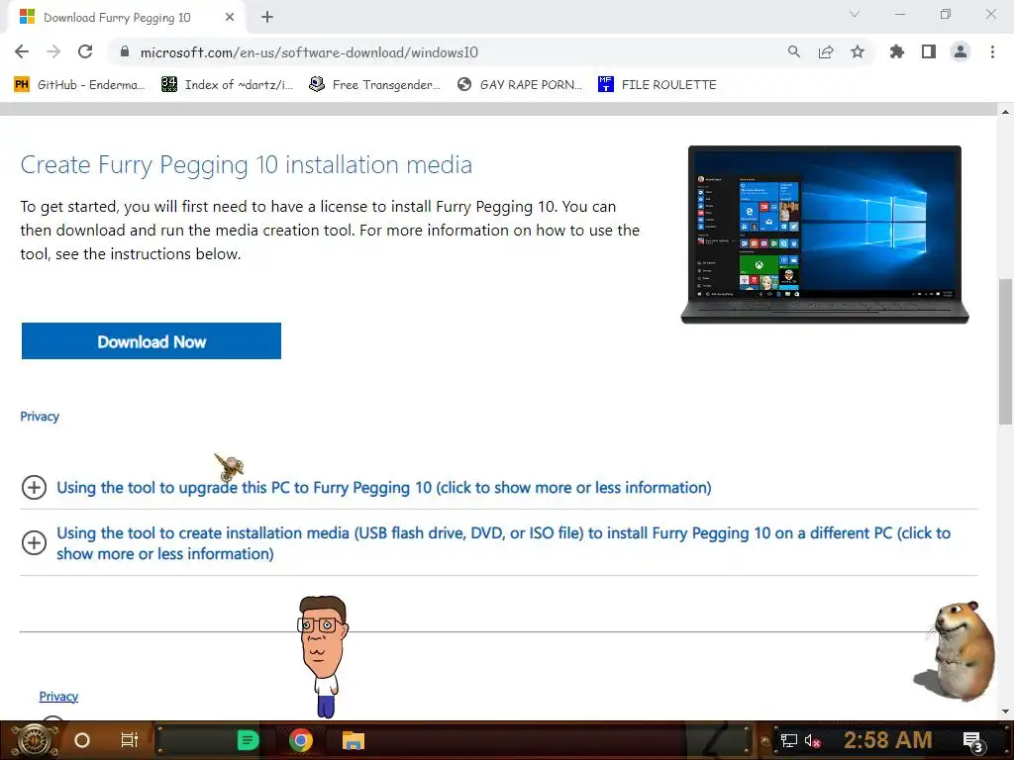This screenshot has width=1014, height=760.
Task: Open the steampunk Start button
Action: 35,740
